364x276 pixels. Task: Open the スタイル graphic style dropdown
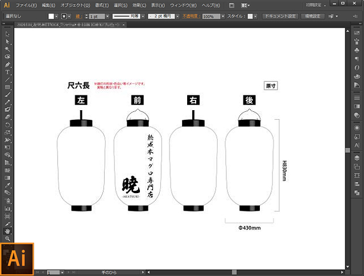(x=255, y=16)
